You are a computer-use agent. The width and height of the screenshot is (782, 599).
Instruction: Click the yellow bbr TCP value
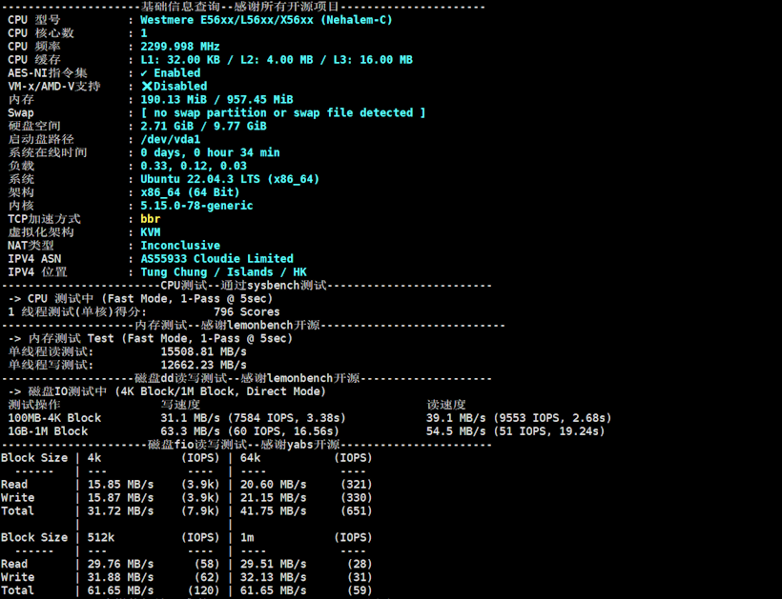point(151,219)
